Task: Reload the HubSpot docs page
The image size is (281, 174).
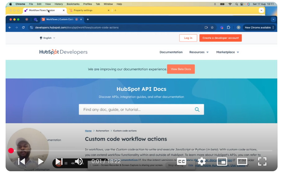Action: coord(23,28)
